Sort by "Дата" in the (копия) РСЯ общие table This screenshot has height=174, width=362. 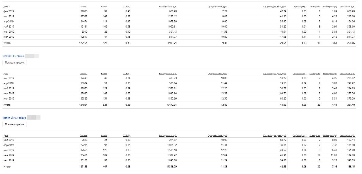tap(6, 74)
